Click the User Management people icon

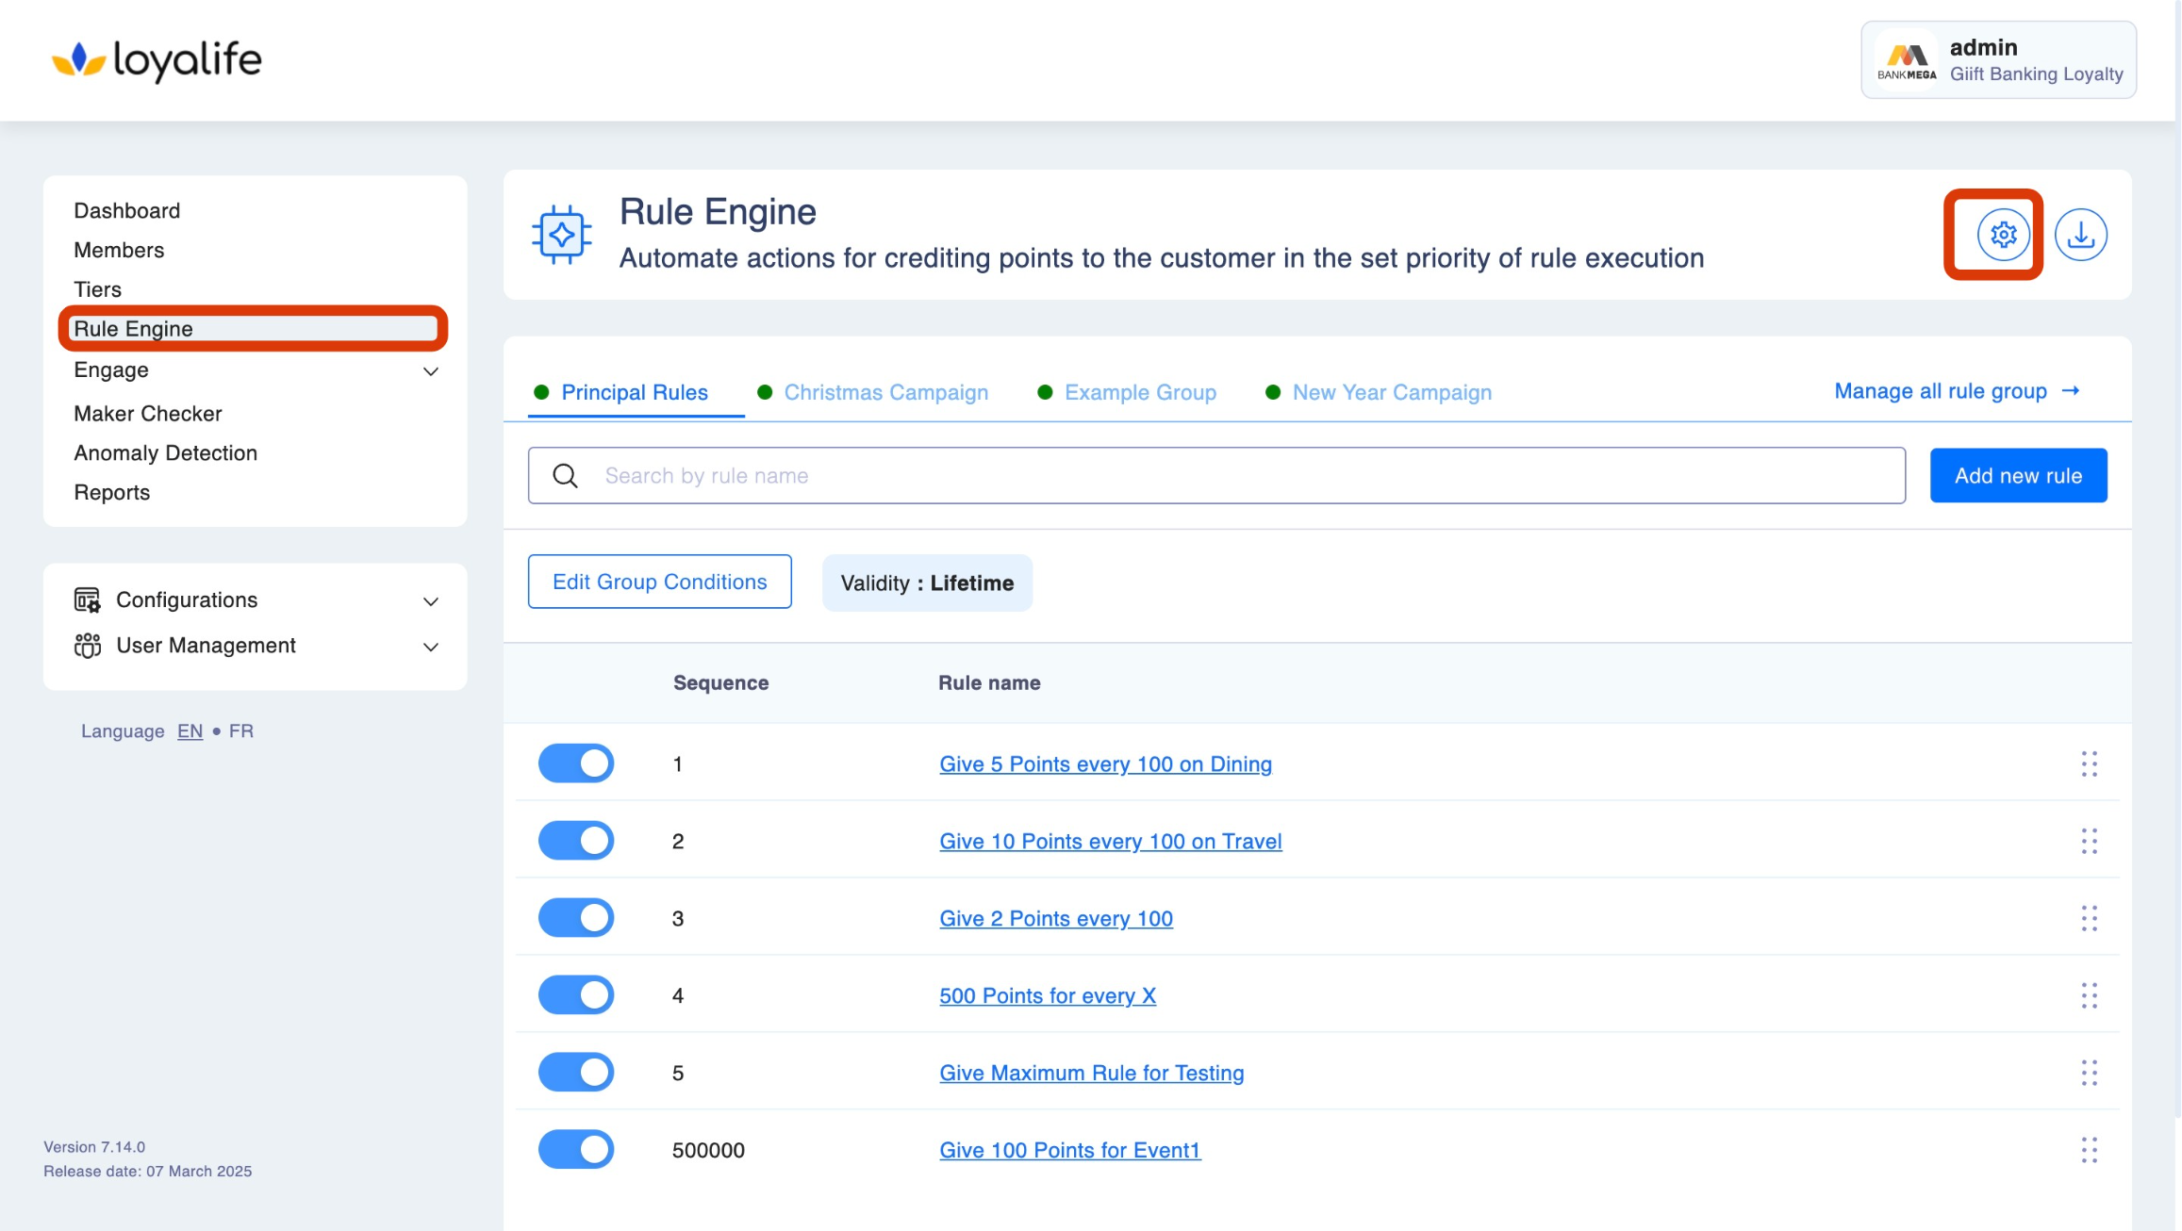[x=87, y=646]
